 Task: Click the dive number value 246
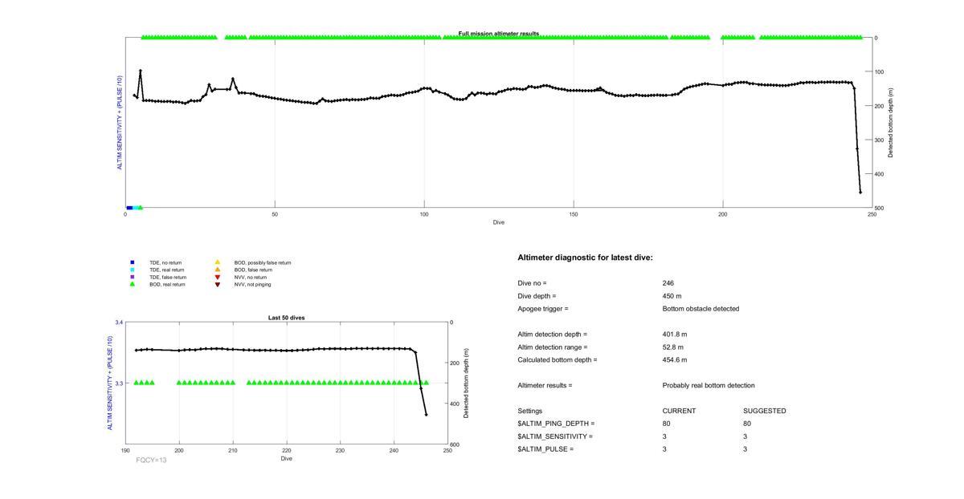pyautogui.click(x=668, y=283)
